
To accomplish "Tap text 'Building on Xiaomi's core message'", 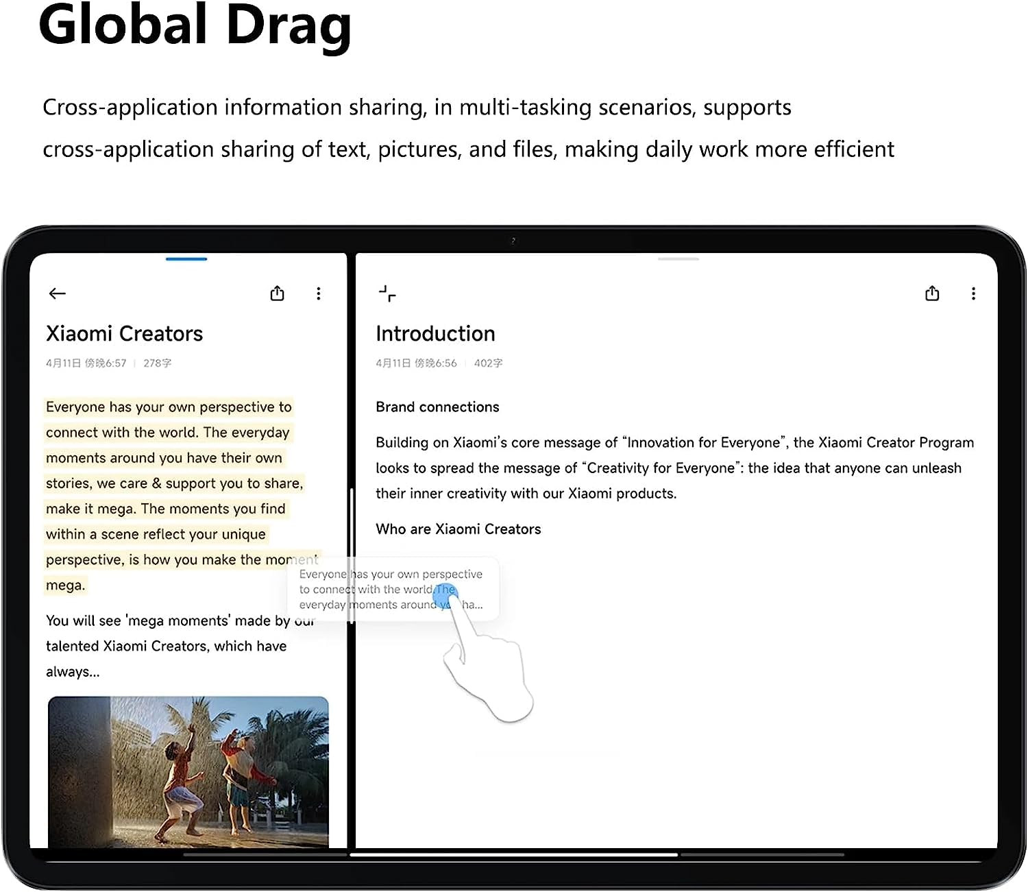I will point(497,443).
